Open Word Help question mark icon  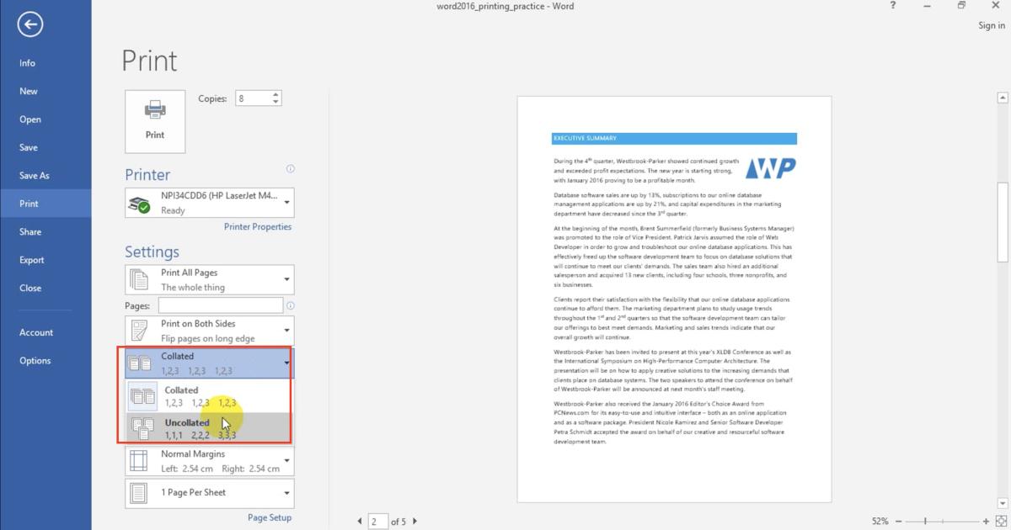893,6
